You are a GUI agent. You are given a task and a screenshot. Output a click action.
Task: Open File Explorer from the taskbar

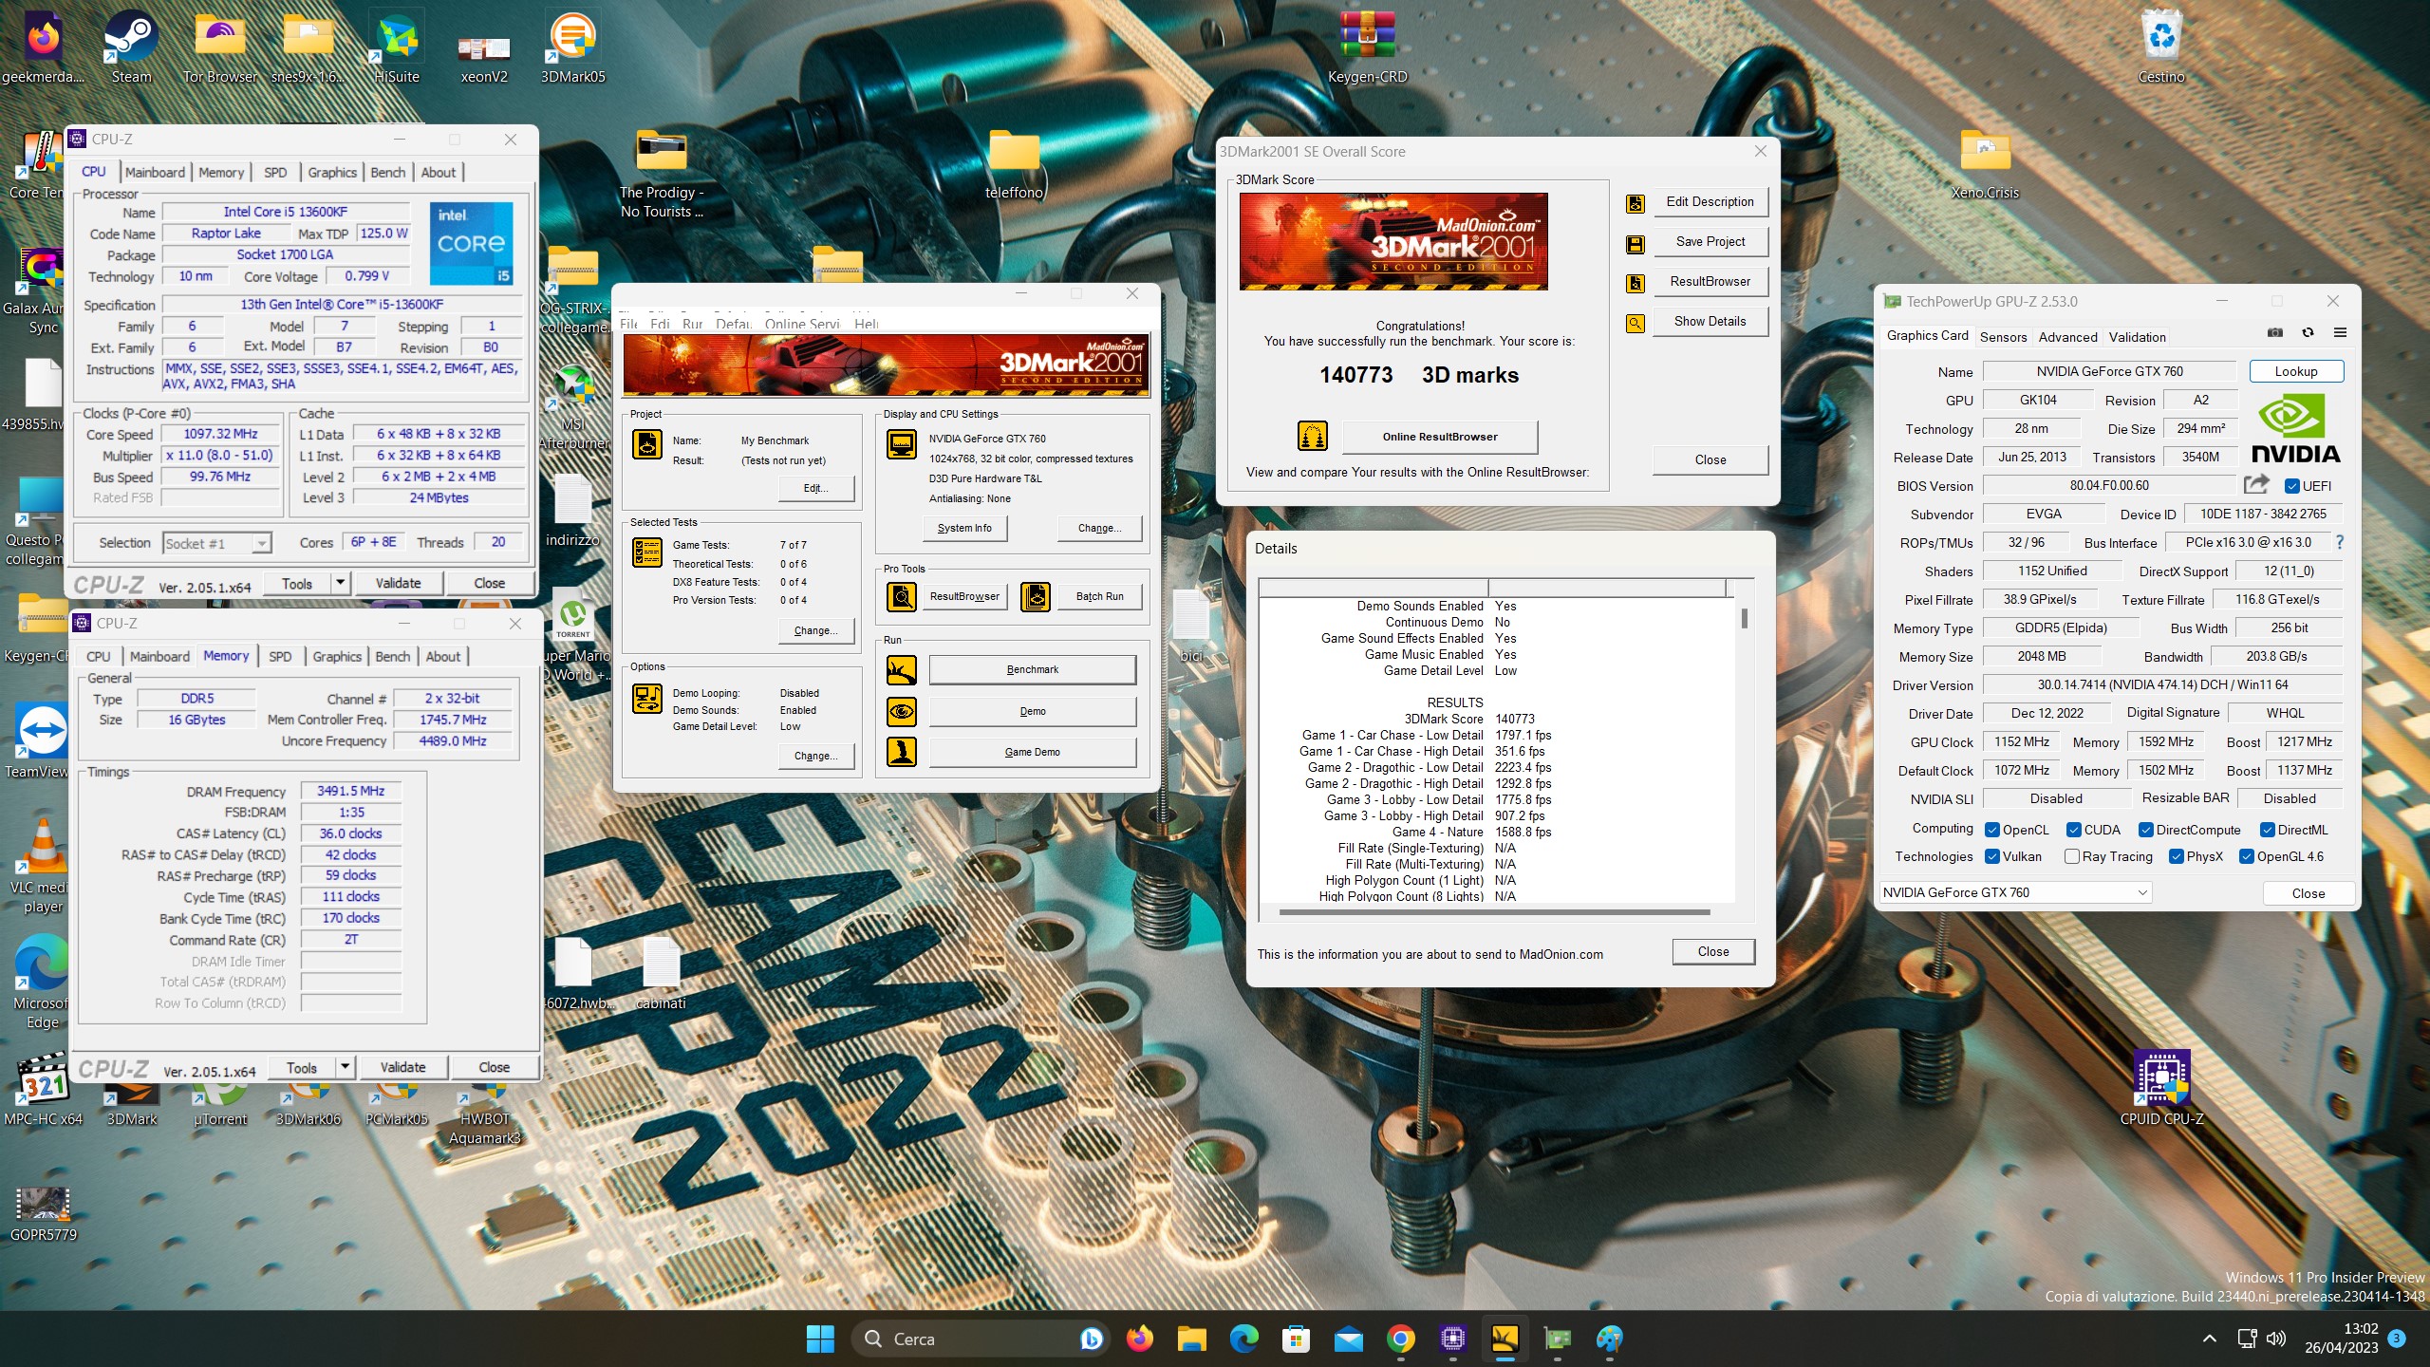pyautogui.click(x=1191, y=1339)
